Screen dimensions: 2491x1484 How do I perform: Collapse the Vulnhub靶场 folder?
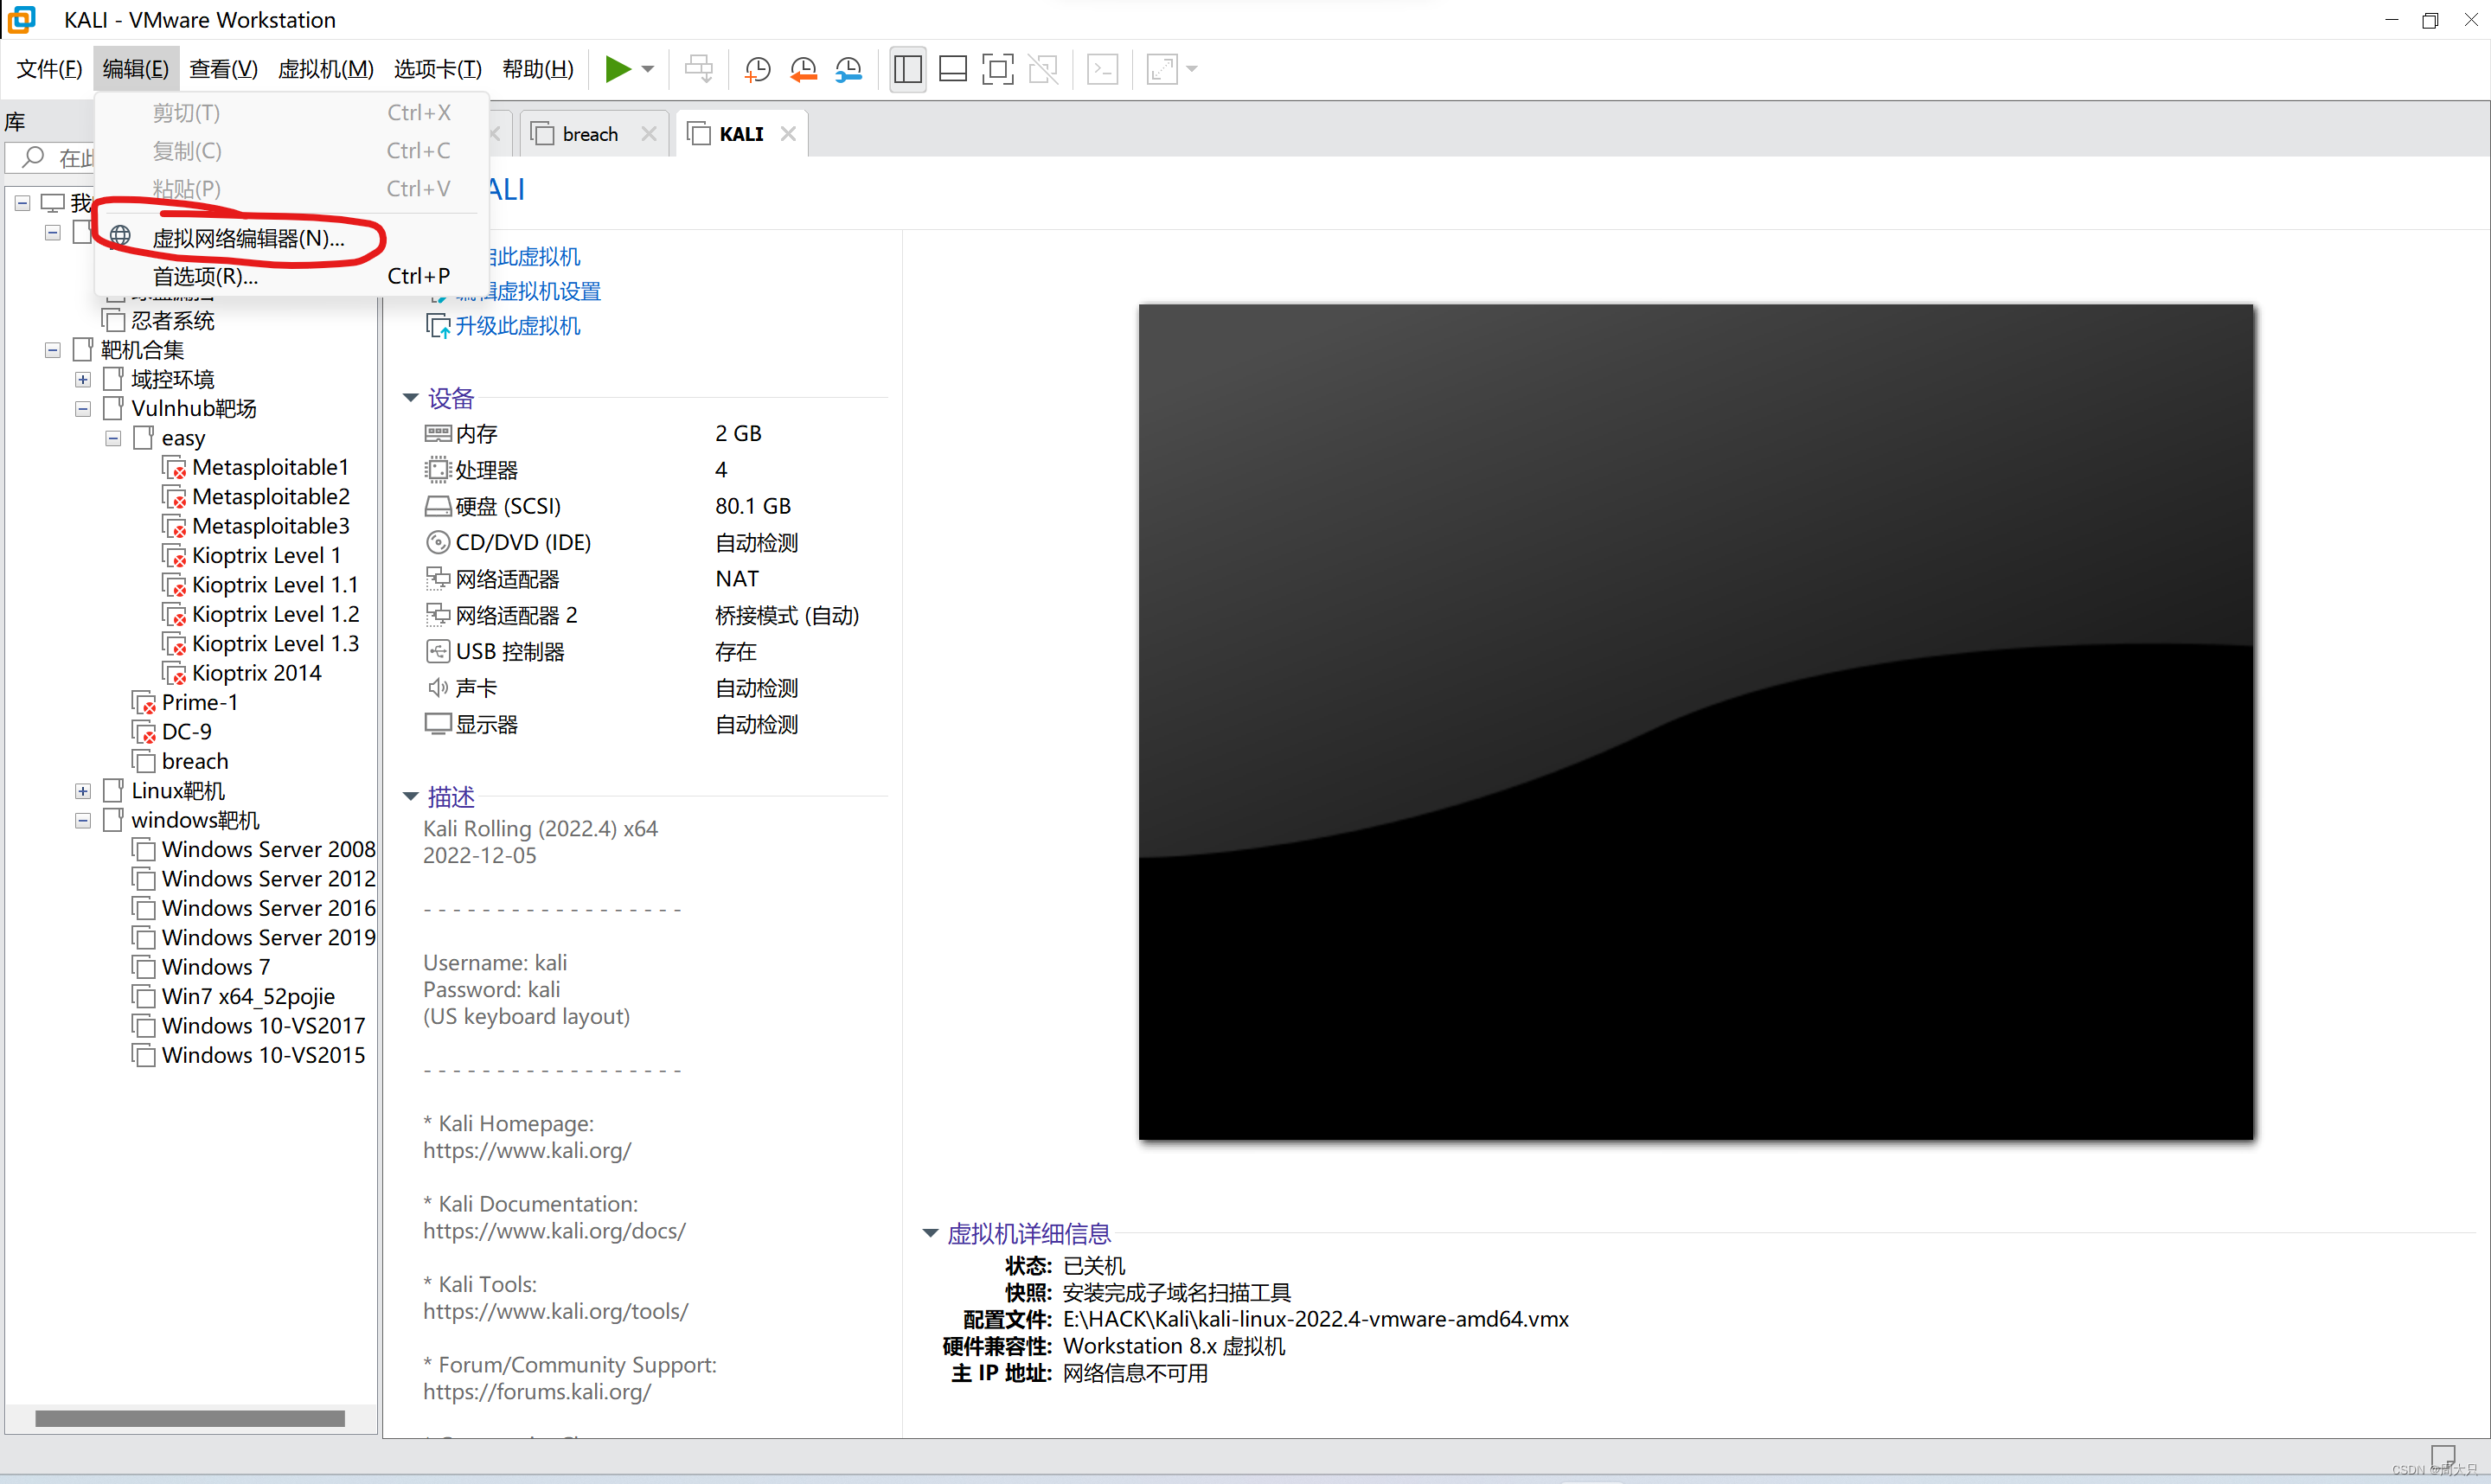tap(83, 409)
